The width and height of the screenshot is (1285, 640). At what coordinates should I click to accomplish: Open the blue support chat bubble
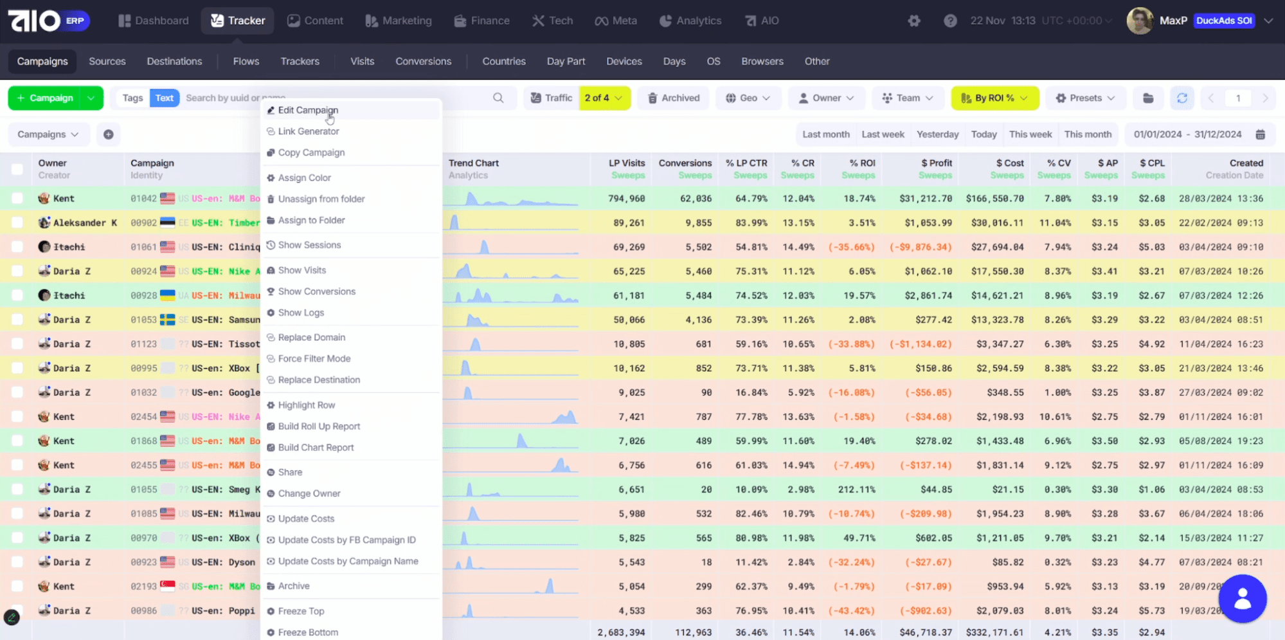(1242, 599)
